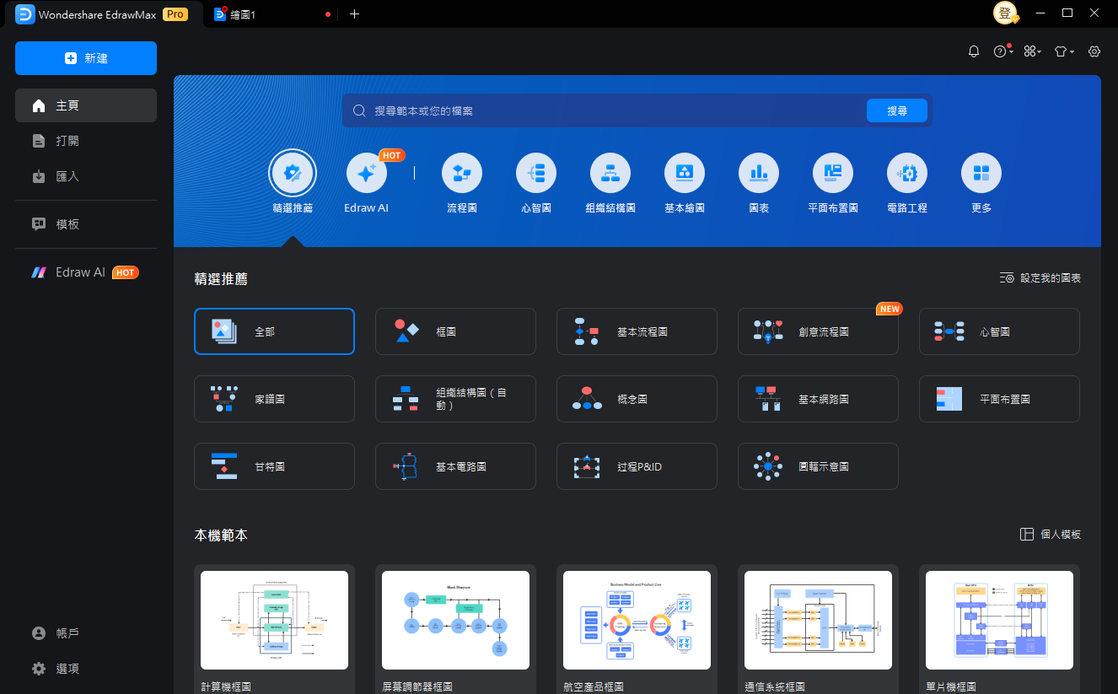Choose the 基本網路圖 network diagram card
The width and height of the screenshot is (1118, 694).
[x=818, y=399]
